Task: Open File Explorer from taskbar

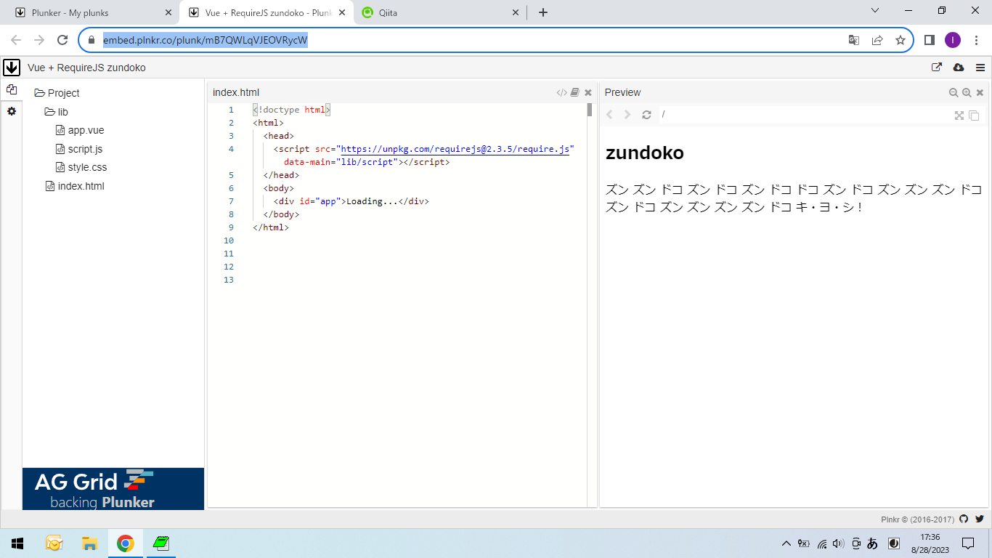Action: [x=90, y=543]
